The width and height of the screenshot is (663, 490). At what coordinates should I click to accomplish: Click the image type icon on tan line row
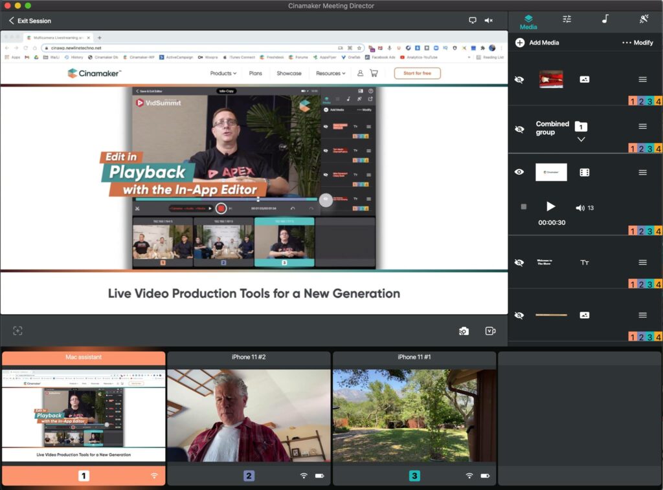585,315
